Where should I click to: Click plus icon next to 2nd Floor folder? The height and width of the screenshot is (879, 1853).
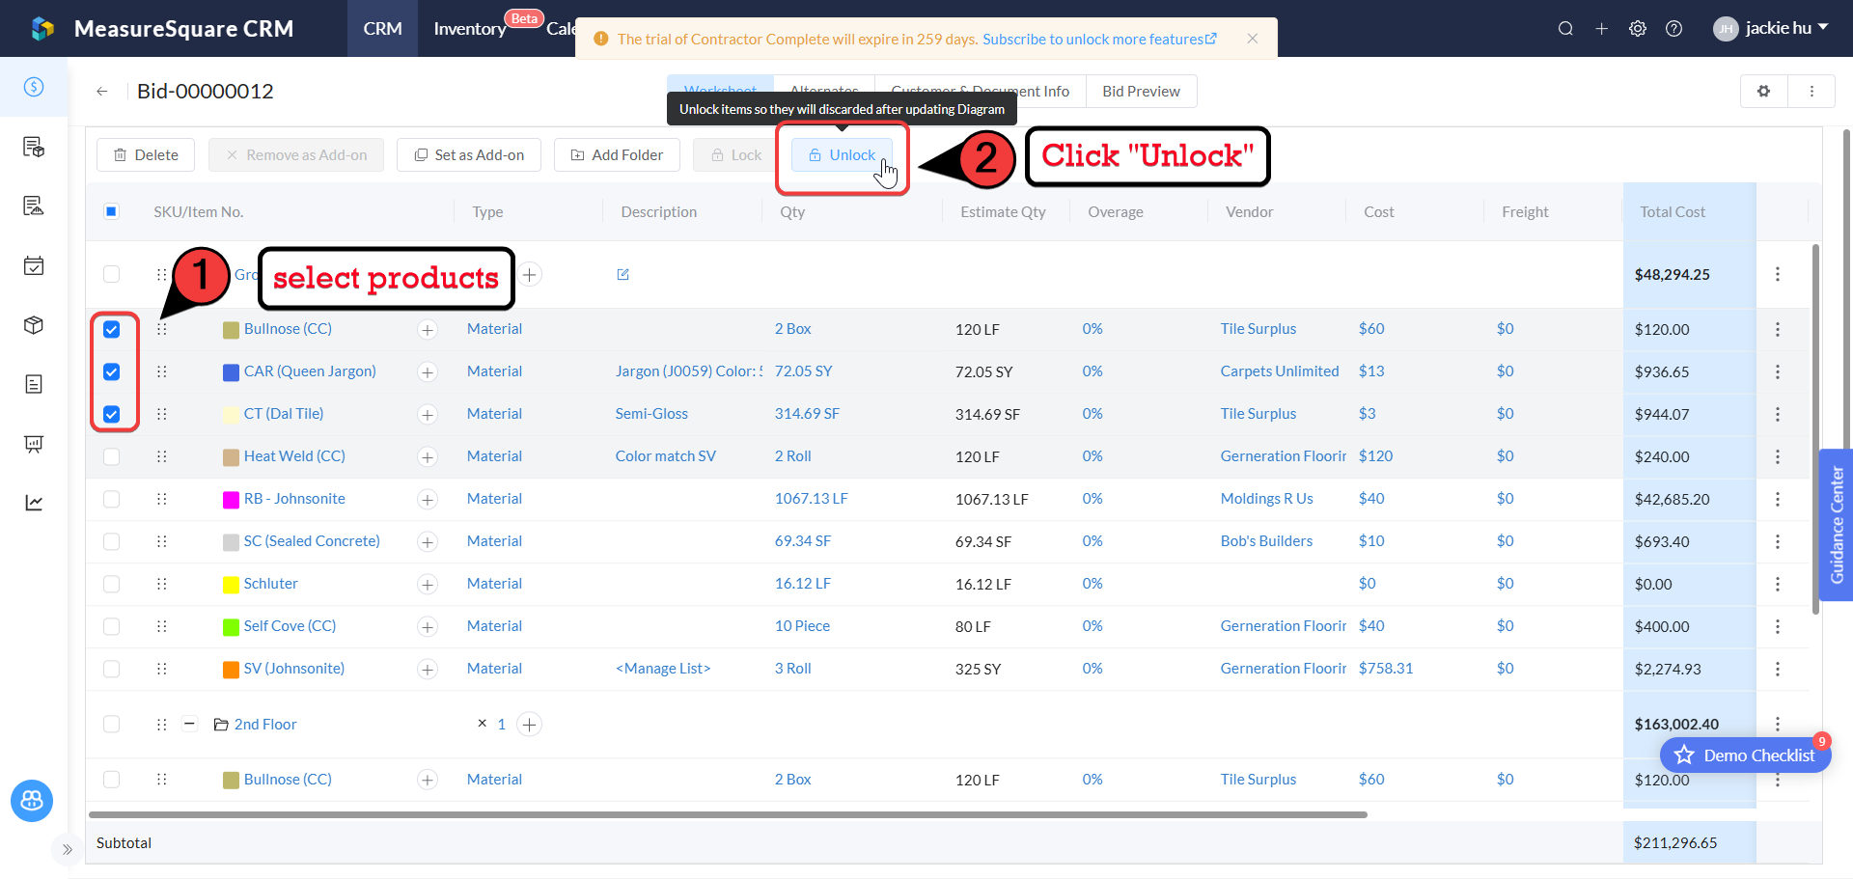pos(529,725)
